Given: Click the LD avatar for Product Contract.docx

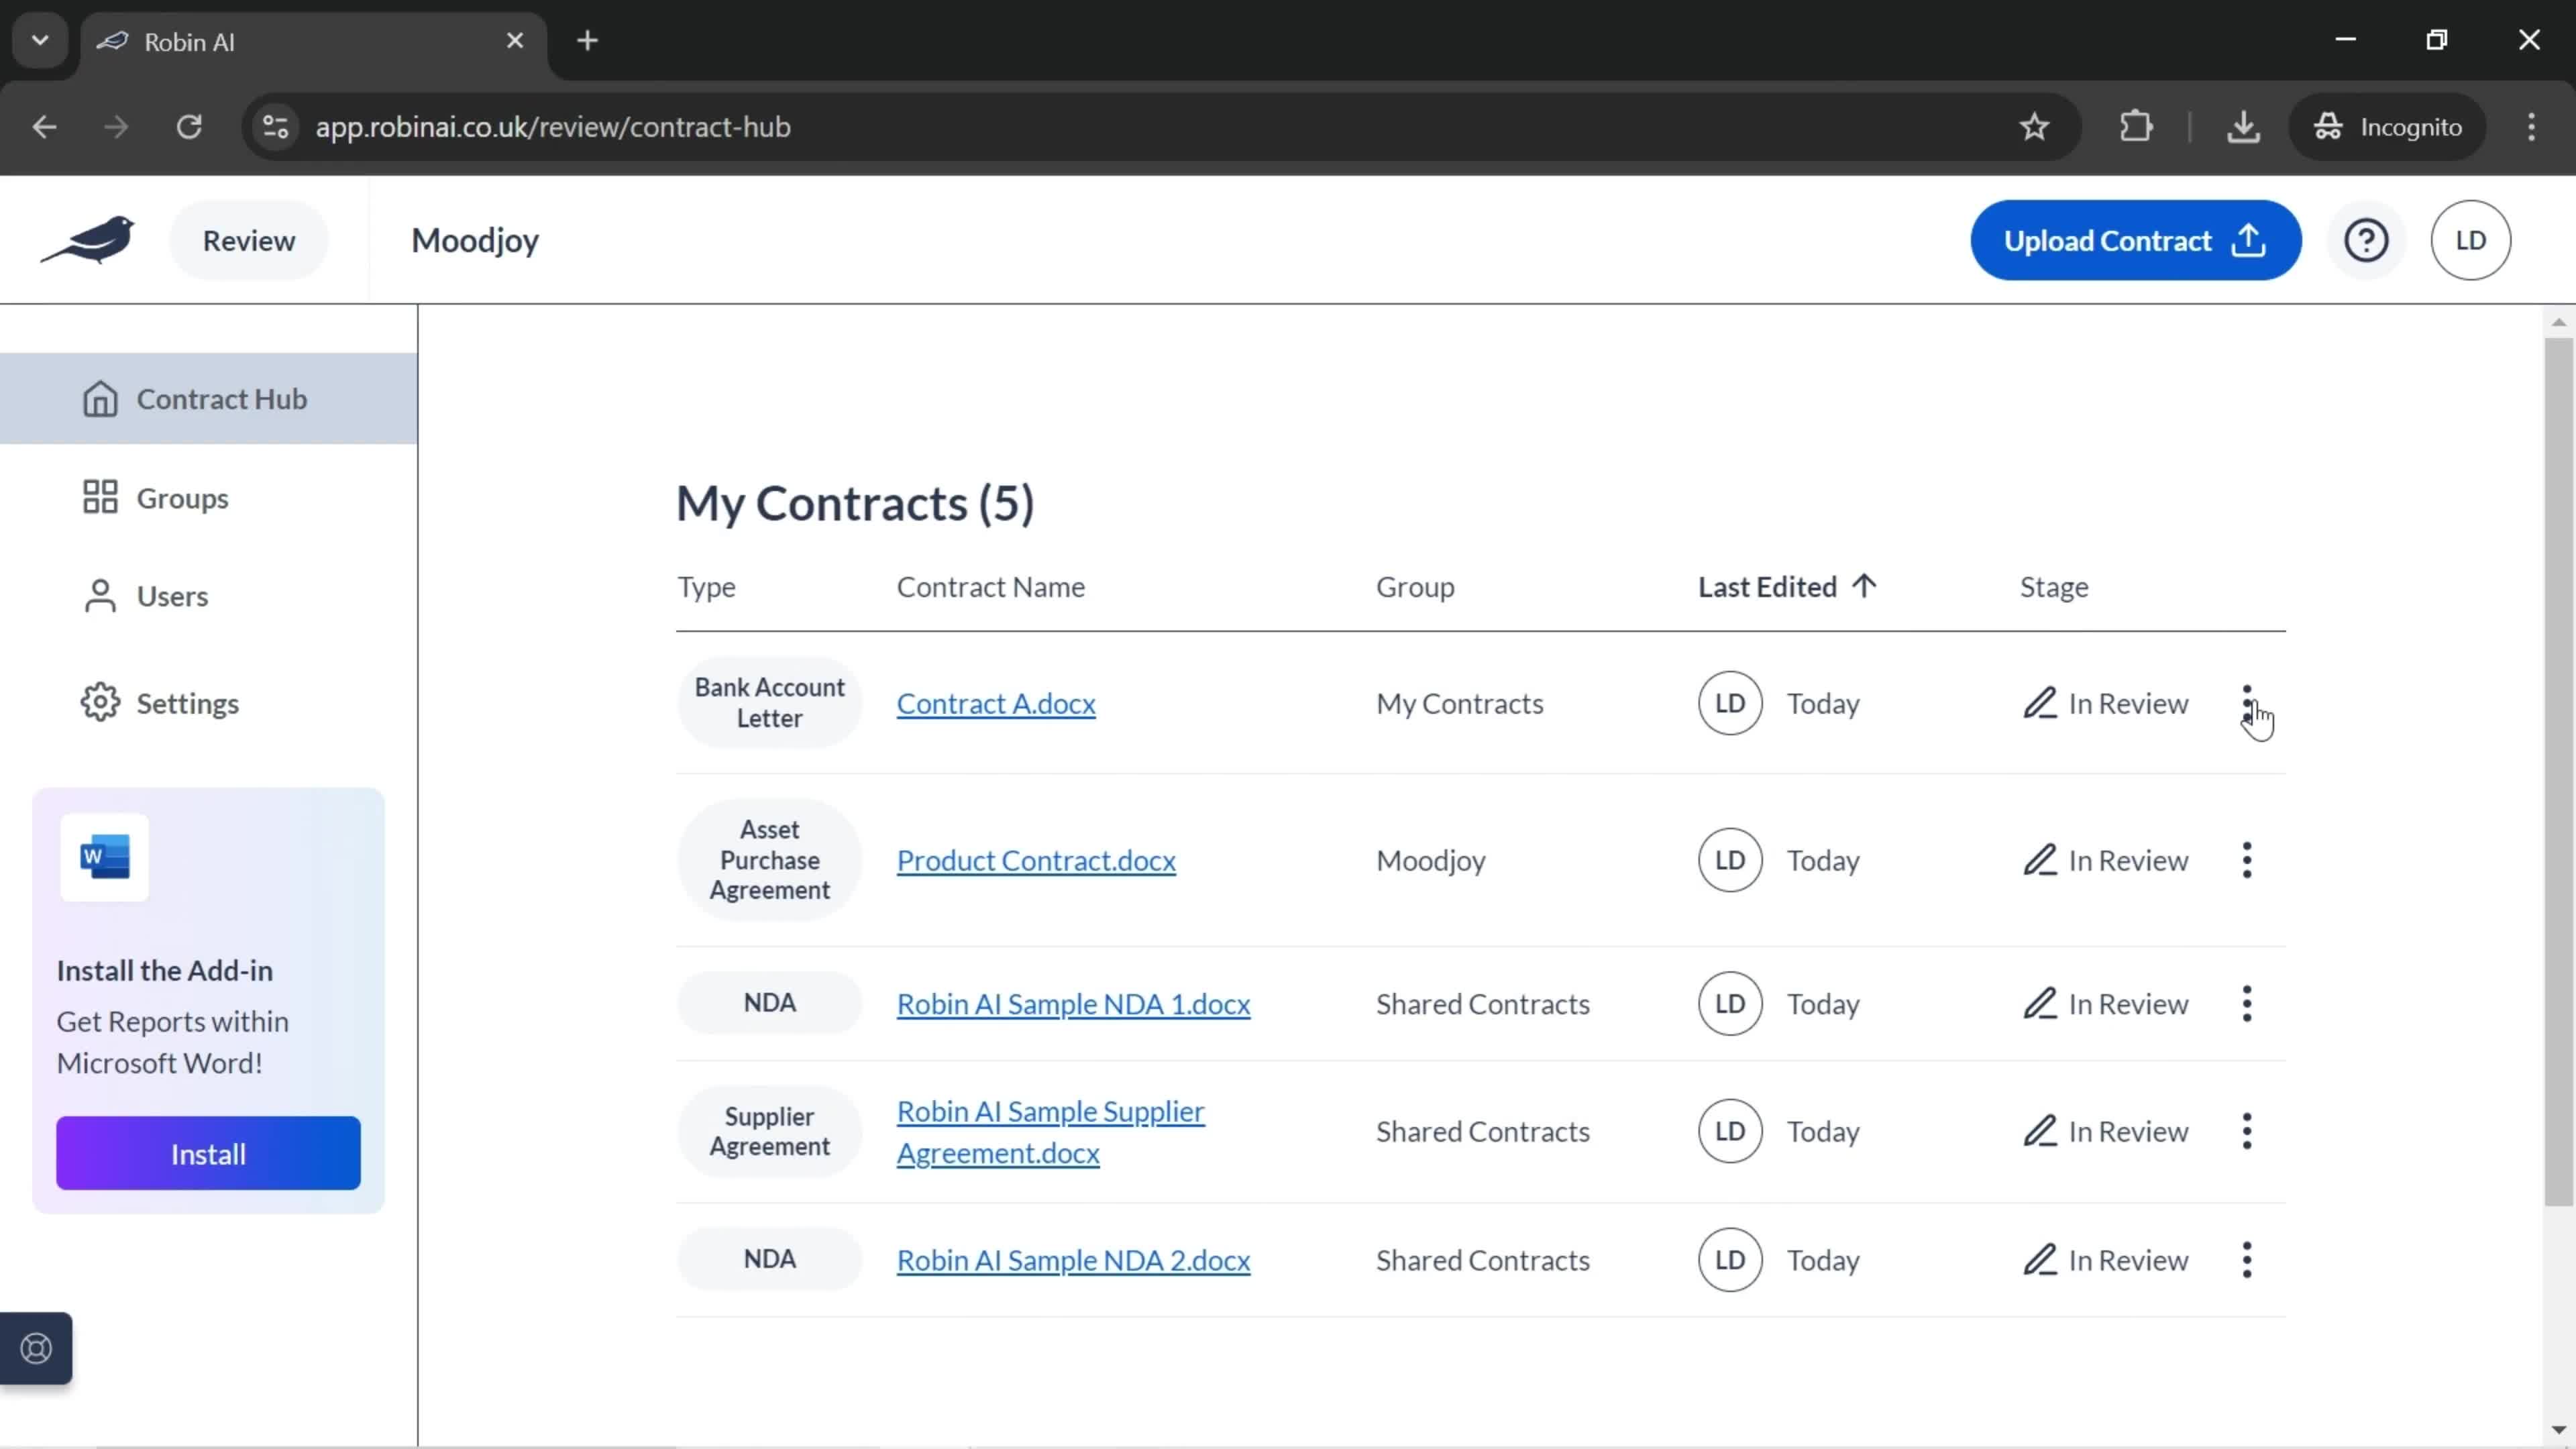Looking at the screenshot, I should 1730,860.
